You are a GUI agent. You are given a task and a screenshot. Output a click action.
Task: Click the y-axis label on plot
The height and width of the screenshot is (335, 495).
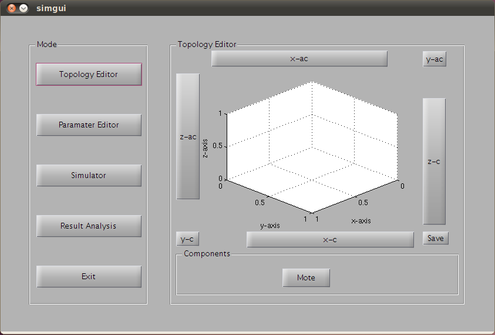point(270,225)
